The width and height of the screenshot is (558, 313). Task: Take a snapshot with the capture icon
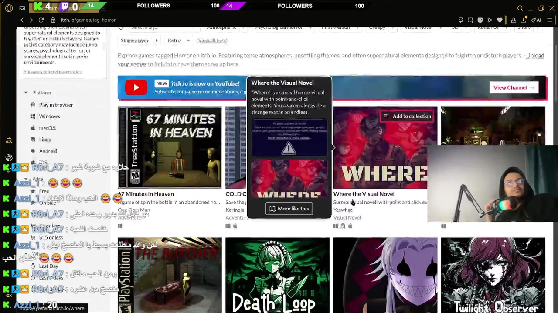[470, 20]
